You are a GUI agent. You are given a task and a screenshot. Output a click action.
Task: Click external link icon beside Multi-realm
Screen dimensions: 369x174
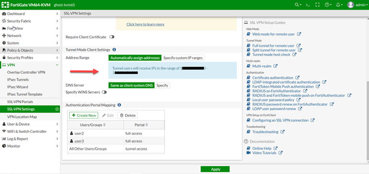pyautogui.click(x=275, y=66)
